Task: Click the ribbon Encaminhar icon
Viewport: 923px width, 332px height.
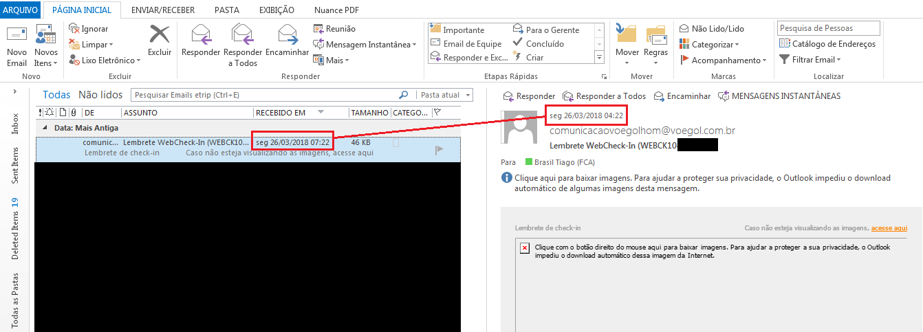Action: (287, 34)
